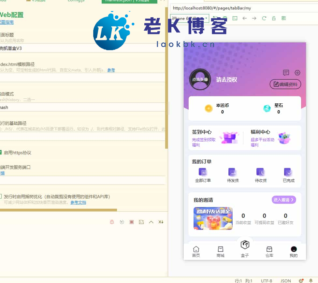Collapse the console panel with up chevron
Screen dimensions: 318x283
(x=151, y=222)
